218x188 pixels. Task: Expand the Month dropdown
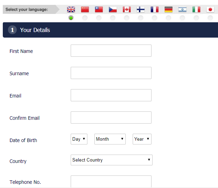coord(110,139)
